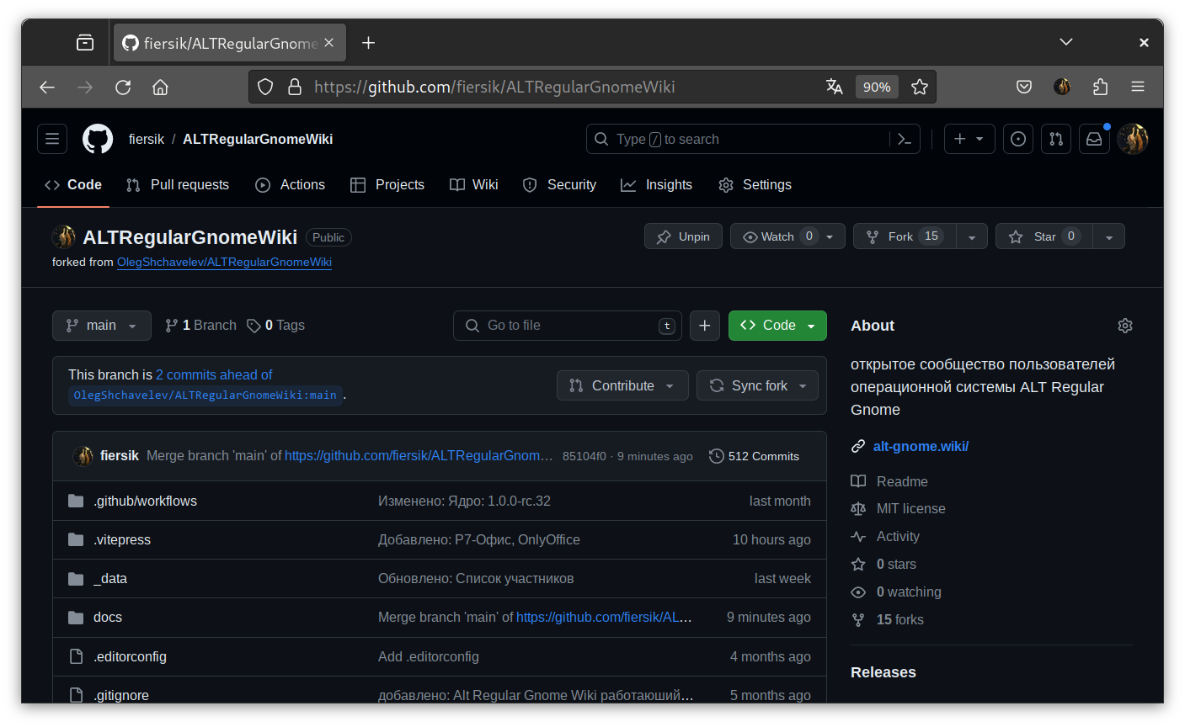Open the 512 Commits history
Image resolution: width=1185 pixels, height=727 pixels.
[755, 456]
